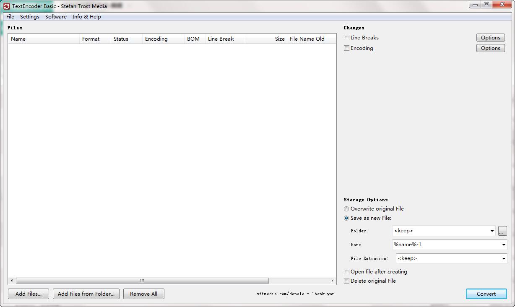Open the File Extension dropdown
The image size is (515, 307).
click(503, 258)
